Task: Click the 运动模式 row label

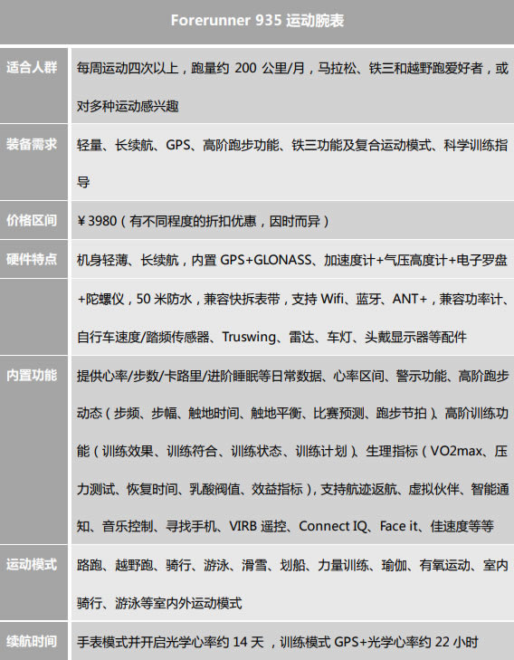Action: pyautogui.click(x=32, y=564)
